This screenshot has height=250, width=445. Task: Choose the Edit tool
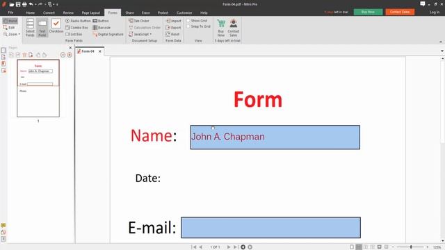pyautogui.click(x=9, y=28)
